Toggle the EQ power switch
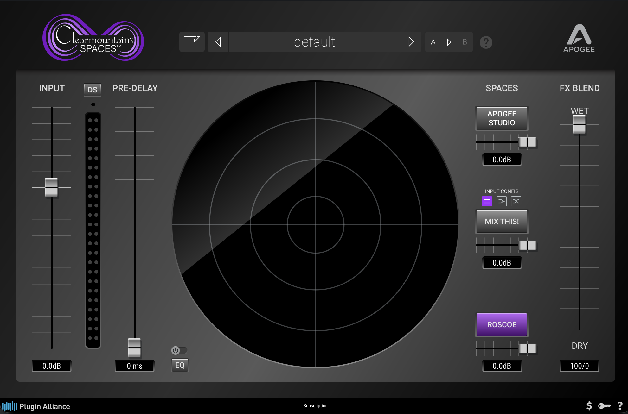628x414 pixels. coord(179,350)
